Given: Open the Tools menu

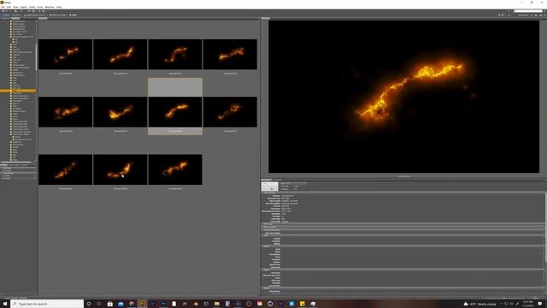Looking at the screenshot, I should [40, 7].
